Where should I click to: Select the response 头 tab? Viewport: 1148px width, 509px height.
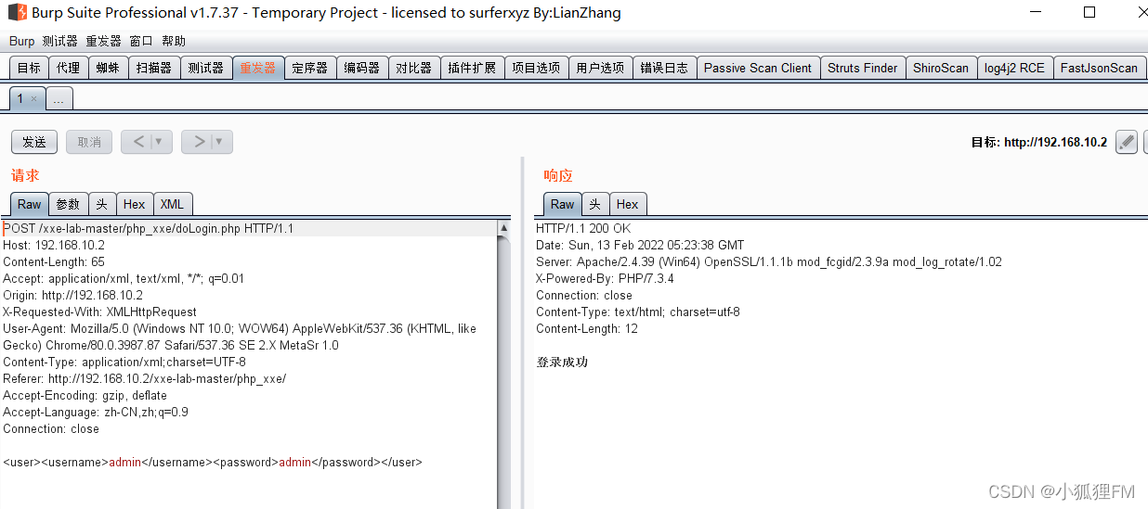[x=595, y=204]
